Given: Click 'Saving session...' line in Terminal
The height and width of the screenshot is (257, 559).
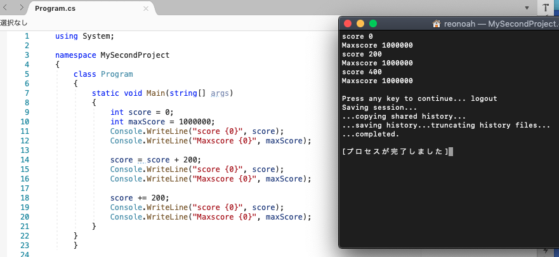Looking at the screenshot, I should pos(379,108).
